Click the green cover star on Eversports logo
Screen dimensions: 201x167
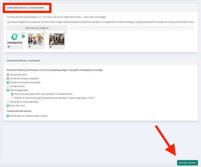tap(23, 36)
